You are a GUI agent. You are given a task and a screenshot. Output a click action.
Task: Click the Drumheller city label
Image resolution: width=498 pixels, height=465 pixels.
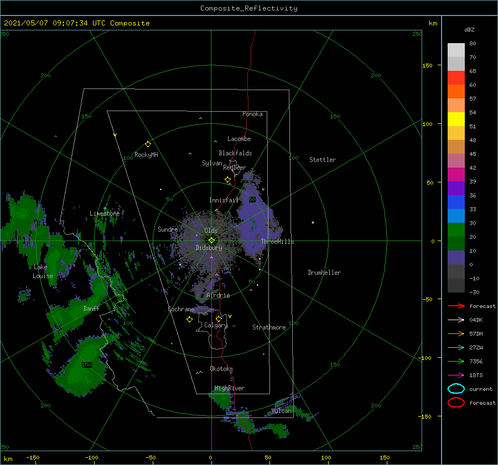[324, 273]
